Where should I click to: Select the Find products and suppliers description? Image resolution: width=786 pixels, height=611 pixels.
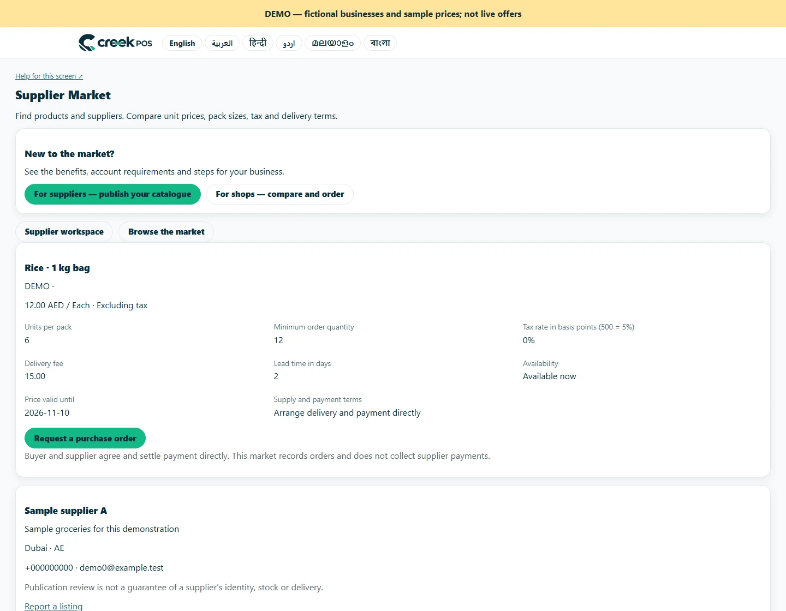point(176,116)
